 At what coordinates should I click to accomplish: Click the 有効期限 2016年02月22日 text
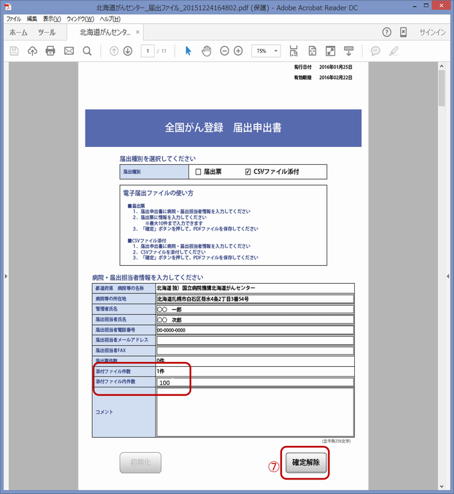coord(323,78)
